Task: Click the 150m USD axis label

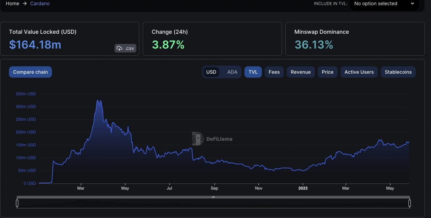Action: point(26,145)
